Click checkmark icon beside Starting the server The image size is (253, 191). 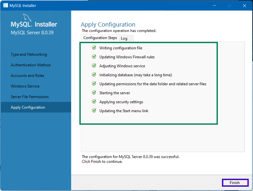94,93
